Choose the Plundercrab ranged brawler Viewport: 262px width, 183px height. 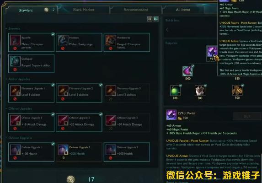[127, 43]
